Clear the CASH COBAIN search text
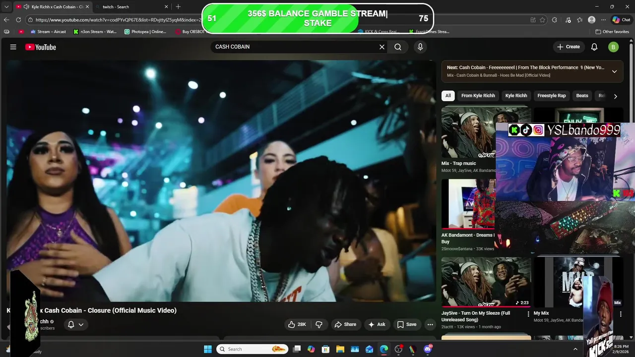635x357 pixels. pos(382,47)
